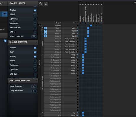The height and width of the screenshot is (117, 136).
Task: Click the From Computer channel count field
Action: pyautogui.click(x=34, y=37)
